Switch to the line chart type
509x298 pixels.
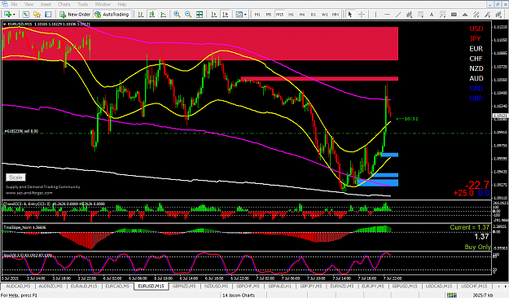(x=163, y=15)
